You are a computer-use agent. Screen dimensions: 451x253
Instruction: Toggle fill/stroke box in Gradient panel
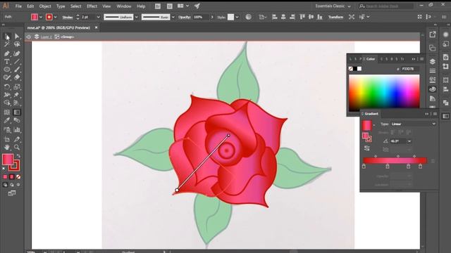pyautogui.click(x=367, y=137)
